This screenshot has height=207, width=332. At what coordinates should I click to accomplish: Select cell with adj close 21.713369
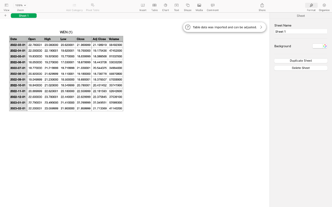pyautogui.click(x=100, y=108)
